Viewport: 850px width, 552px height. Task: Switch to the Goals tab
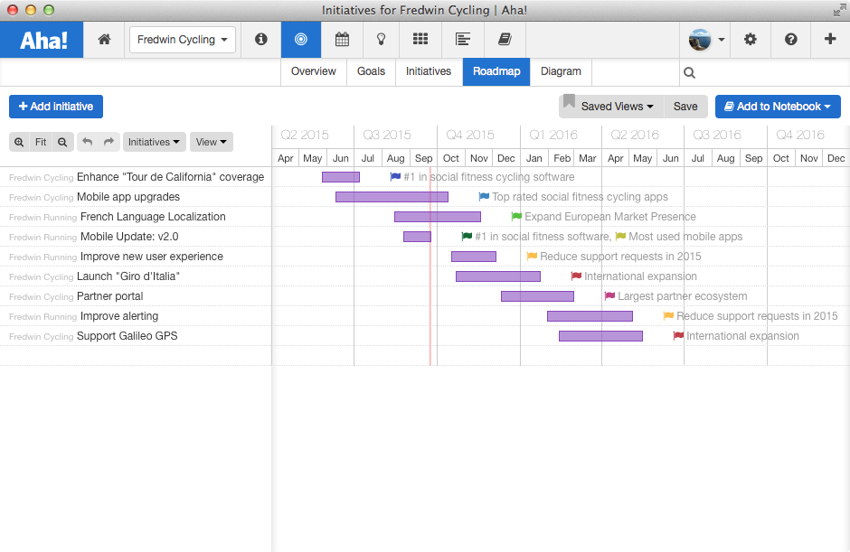tap(372, 71)
